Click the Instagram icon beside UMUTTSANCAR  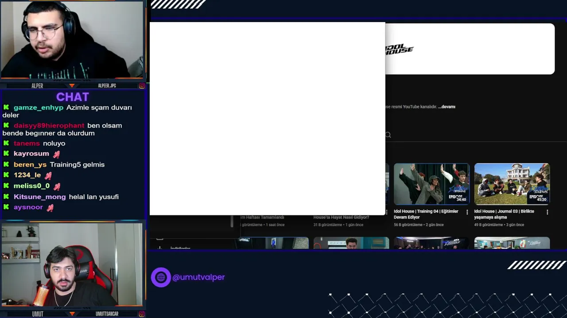142,314
